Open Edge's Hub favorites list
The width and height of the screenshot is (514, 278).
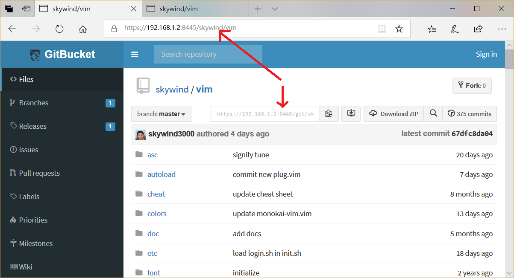432,29
